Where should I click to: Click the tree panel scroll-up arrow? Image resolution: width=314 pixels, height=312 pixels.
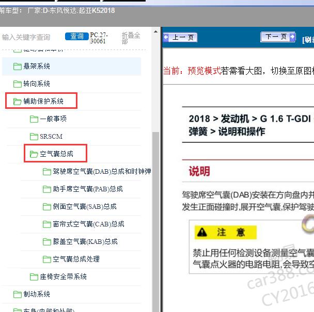pyautogui.click(x=155, y=31)
